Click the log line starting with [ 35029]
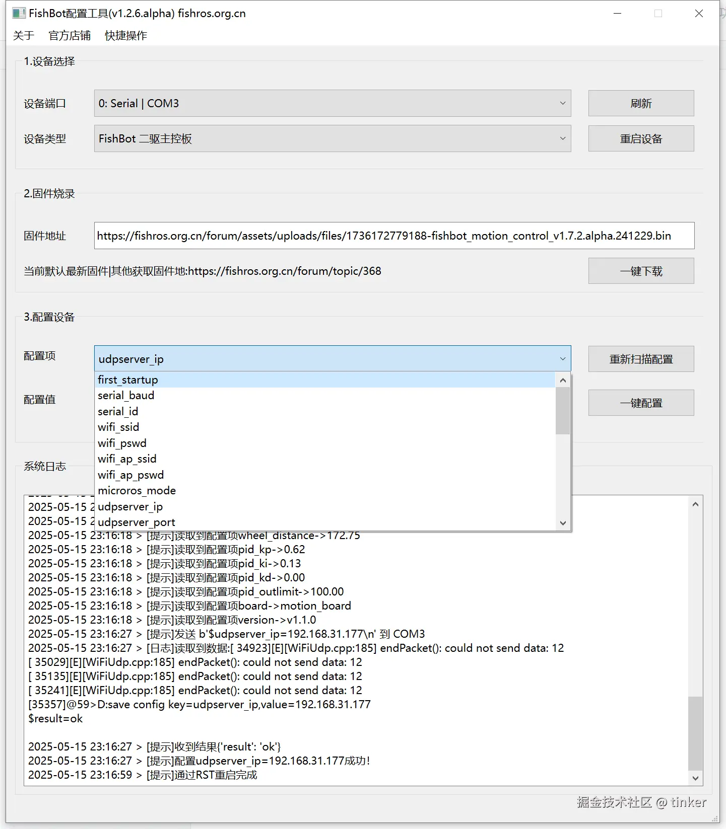 (x=195, y=662)
